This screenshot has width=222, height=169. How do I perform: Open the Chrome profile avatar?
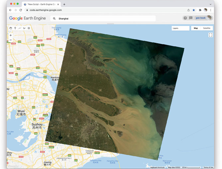[x=205, y=10]
